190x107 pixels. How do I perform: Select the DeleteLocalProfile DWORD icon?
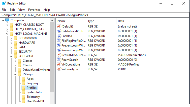point(59,31)
